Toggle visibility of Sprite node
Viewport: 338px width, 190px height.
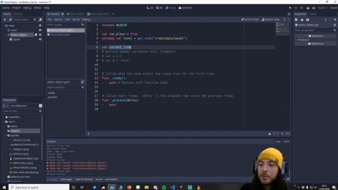[40, 40]
